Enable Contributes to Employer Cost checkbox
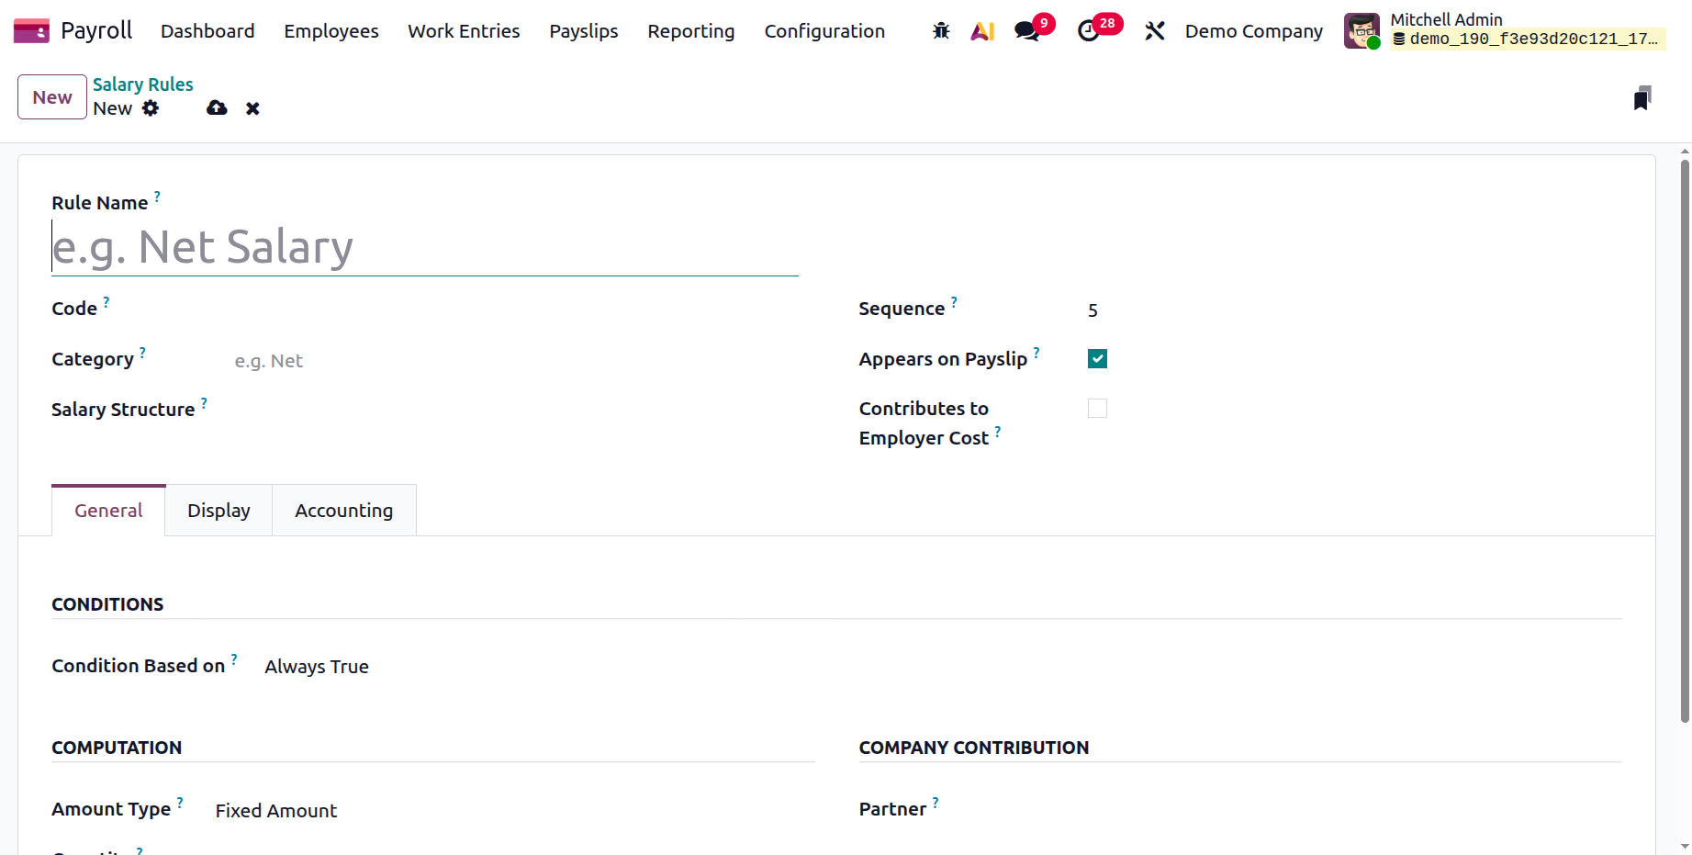The image size is (1692, 855). [x=1097, y=409]
